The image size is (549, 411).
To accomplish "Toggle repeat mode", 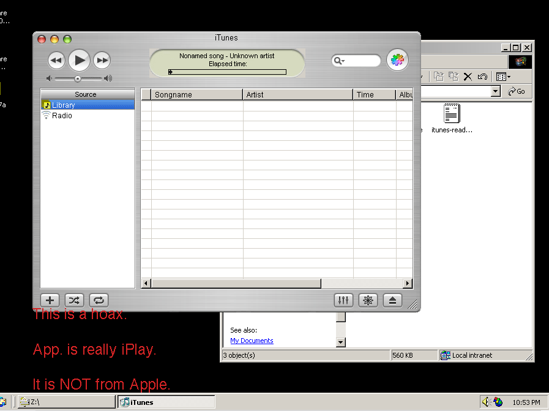I will click(99, 300).
